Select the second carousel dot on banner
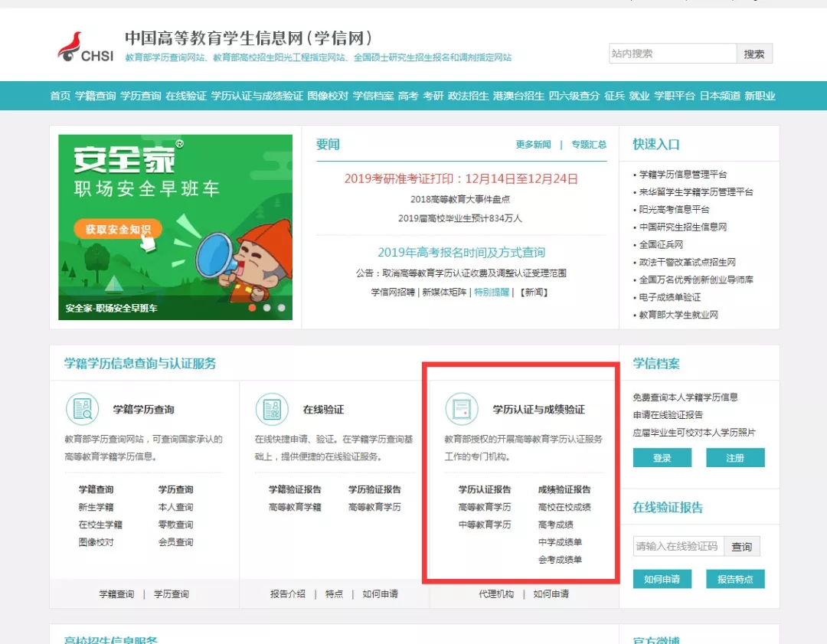This screenshot has height=644, width=827. [x=267, y=308]
